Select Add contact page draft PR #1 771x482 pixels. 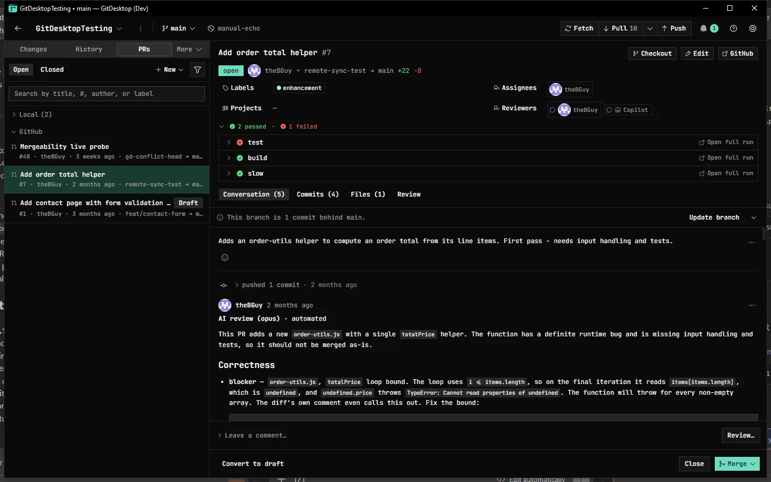pos(107,208)
